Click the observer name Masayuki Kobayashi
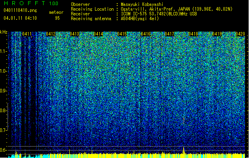The image size is (249, 158). 142,4
